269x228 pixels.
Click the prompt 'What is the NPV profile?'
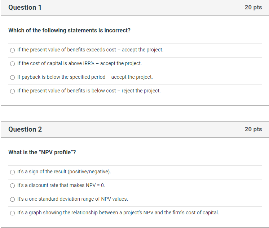(42, 152)
